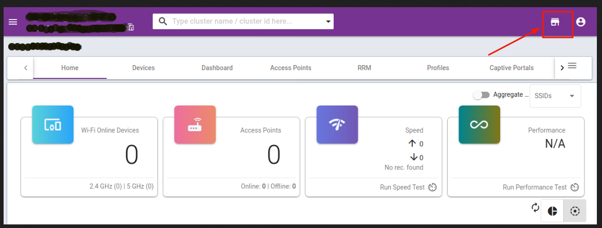Click the store icon in the header
Screen dimensions: 602x228
(555, 22)
